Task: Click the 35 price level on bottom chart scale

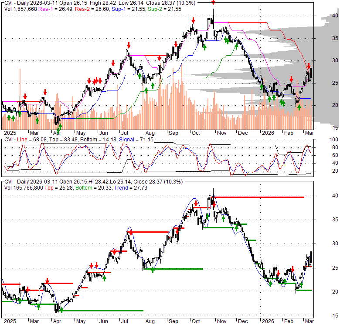Action: (335, 220)
